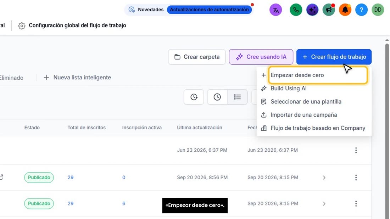
Task: Click the Novedades video icon
Action: click(132, 10)
